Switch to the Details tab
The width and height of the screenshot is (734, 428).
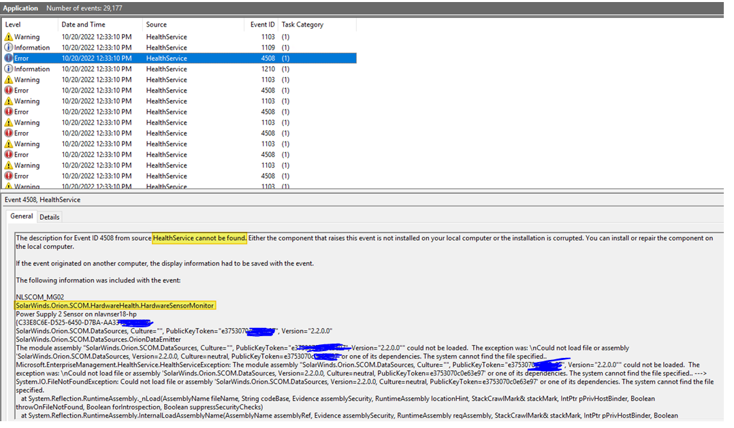tap(49, 217)
